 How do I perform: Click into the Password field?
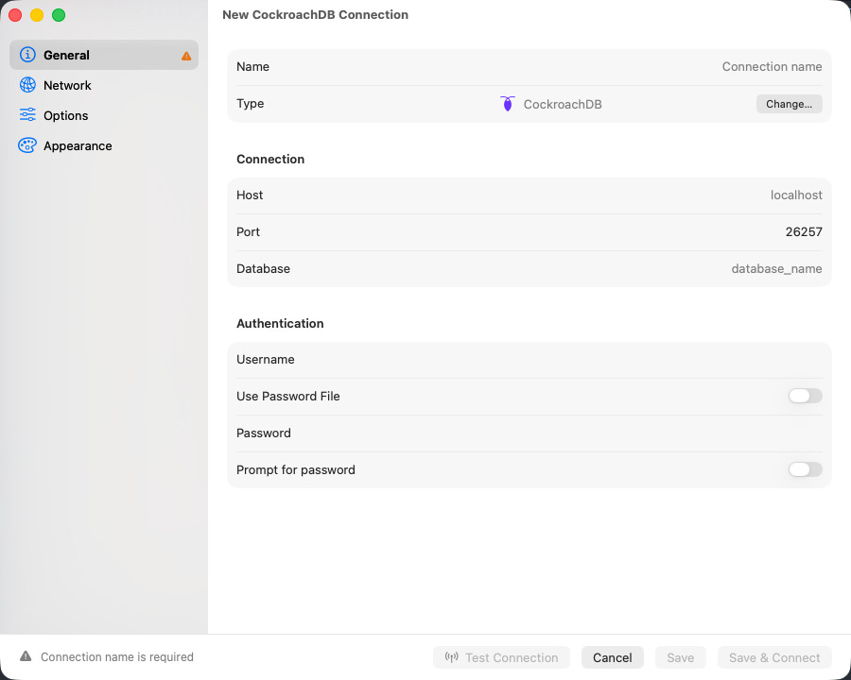[x=530, y=433]
